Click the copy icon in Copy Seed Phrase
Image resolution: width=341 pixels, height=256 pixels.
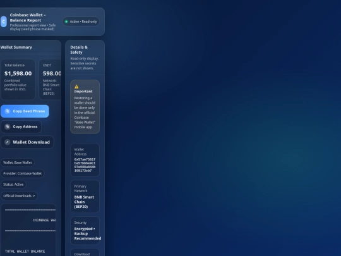coord(8,111)
